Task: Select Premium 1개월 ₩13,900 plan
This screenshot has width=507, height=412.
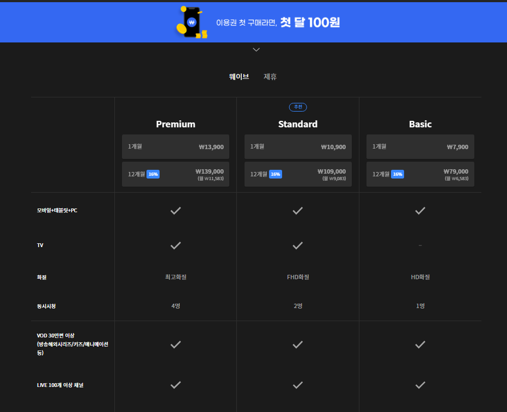Action: 175,147
